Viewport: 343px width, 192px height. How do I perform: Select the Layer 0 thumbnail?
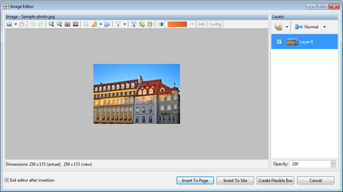point(292,42)
